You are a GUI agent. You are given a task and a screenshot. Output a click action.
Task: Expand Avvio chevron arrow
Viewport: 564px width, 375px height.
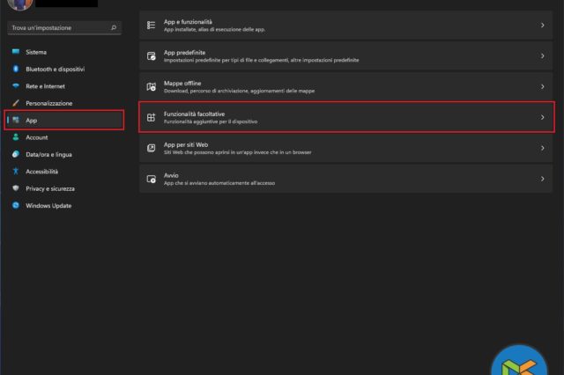click(543, 179)
